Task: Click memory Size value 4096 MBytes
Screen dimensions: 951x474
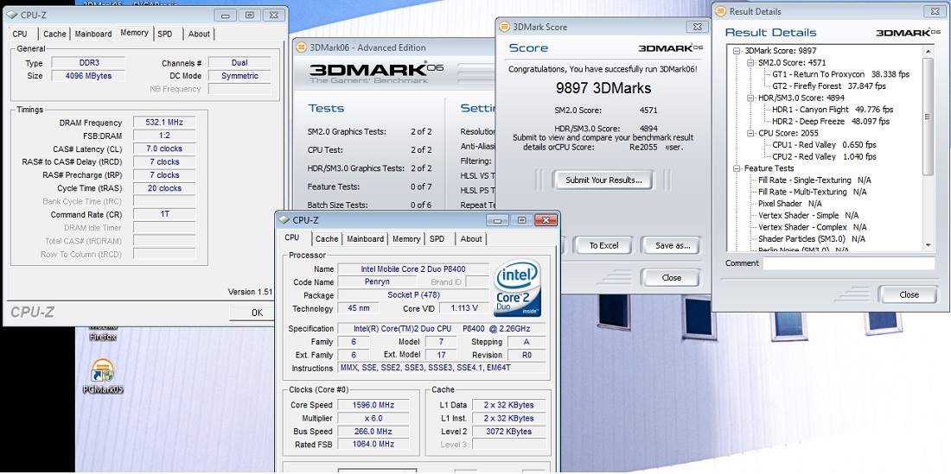Action: [x=88, y=76]
